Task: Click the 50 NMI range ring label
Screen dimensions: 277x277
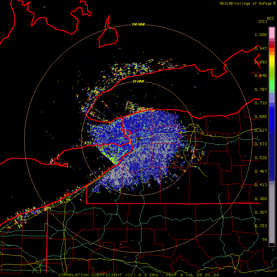Action: [x=138, y=81]
